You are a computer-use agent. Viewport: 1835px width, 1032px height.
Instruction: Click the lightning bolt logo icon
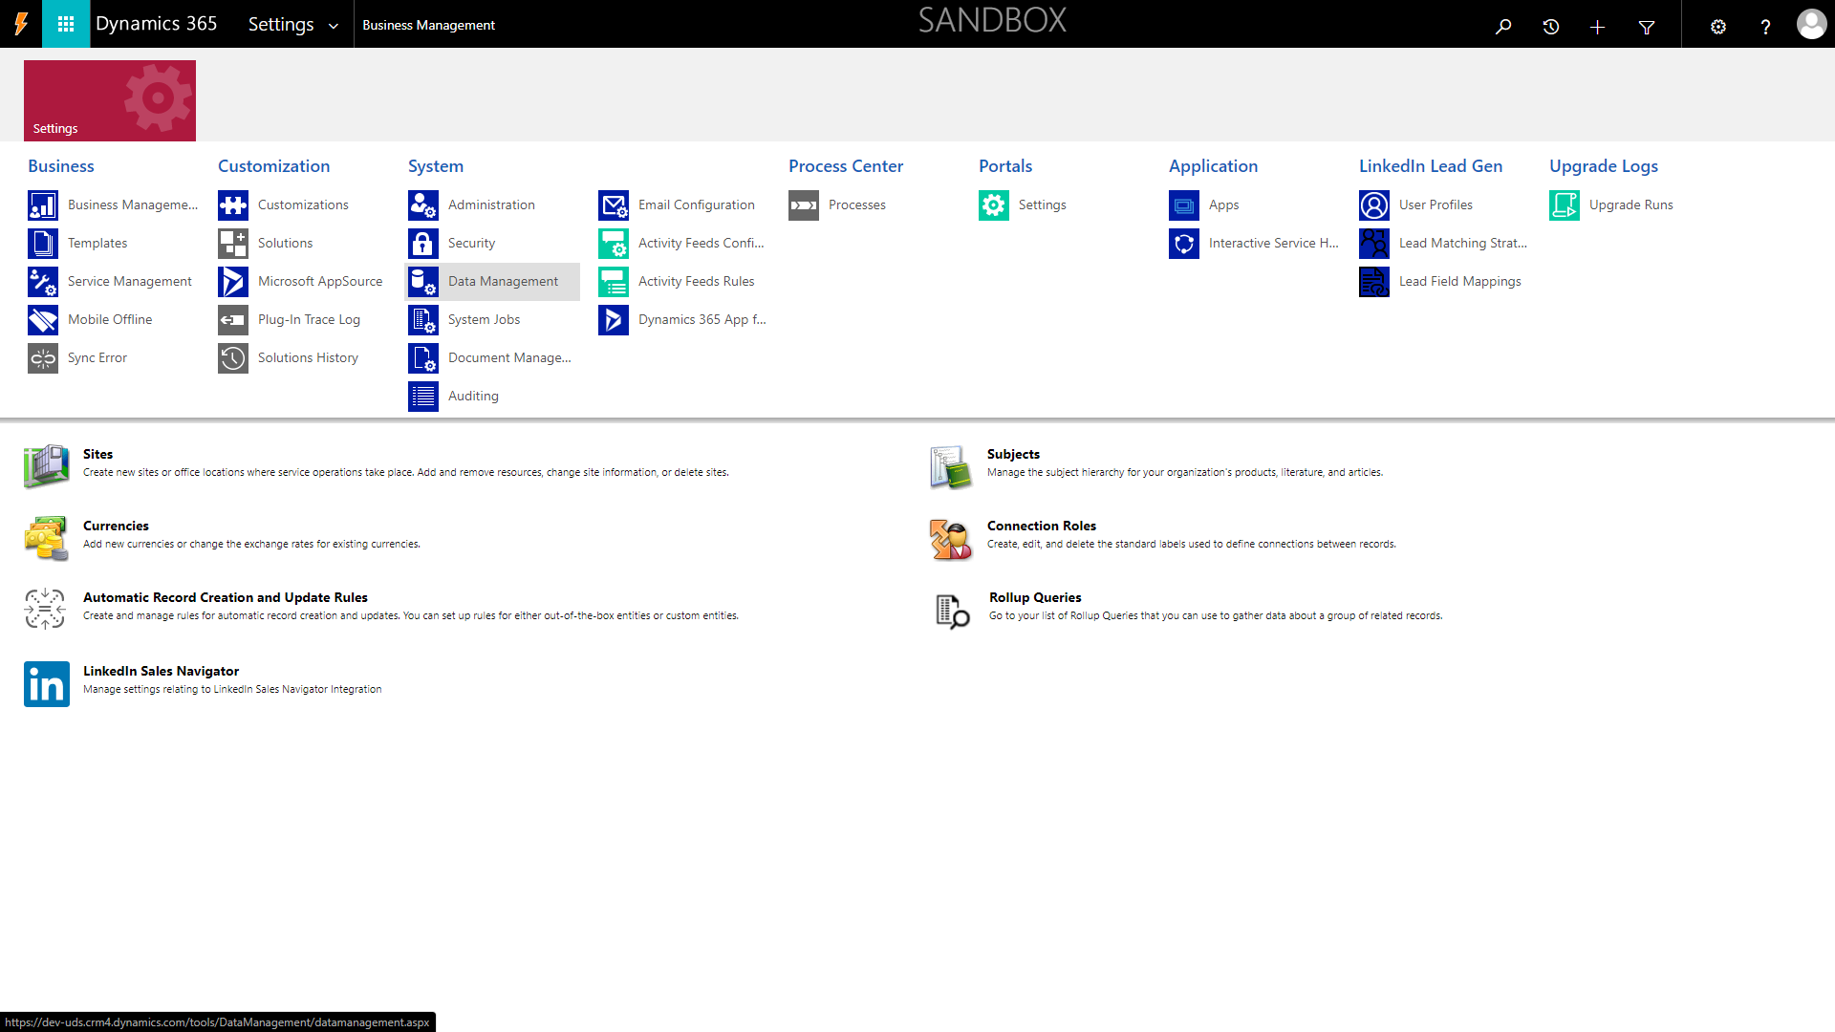click(x=21, y=24)
